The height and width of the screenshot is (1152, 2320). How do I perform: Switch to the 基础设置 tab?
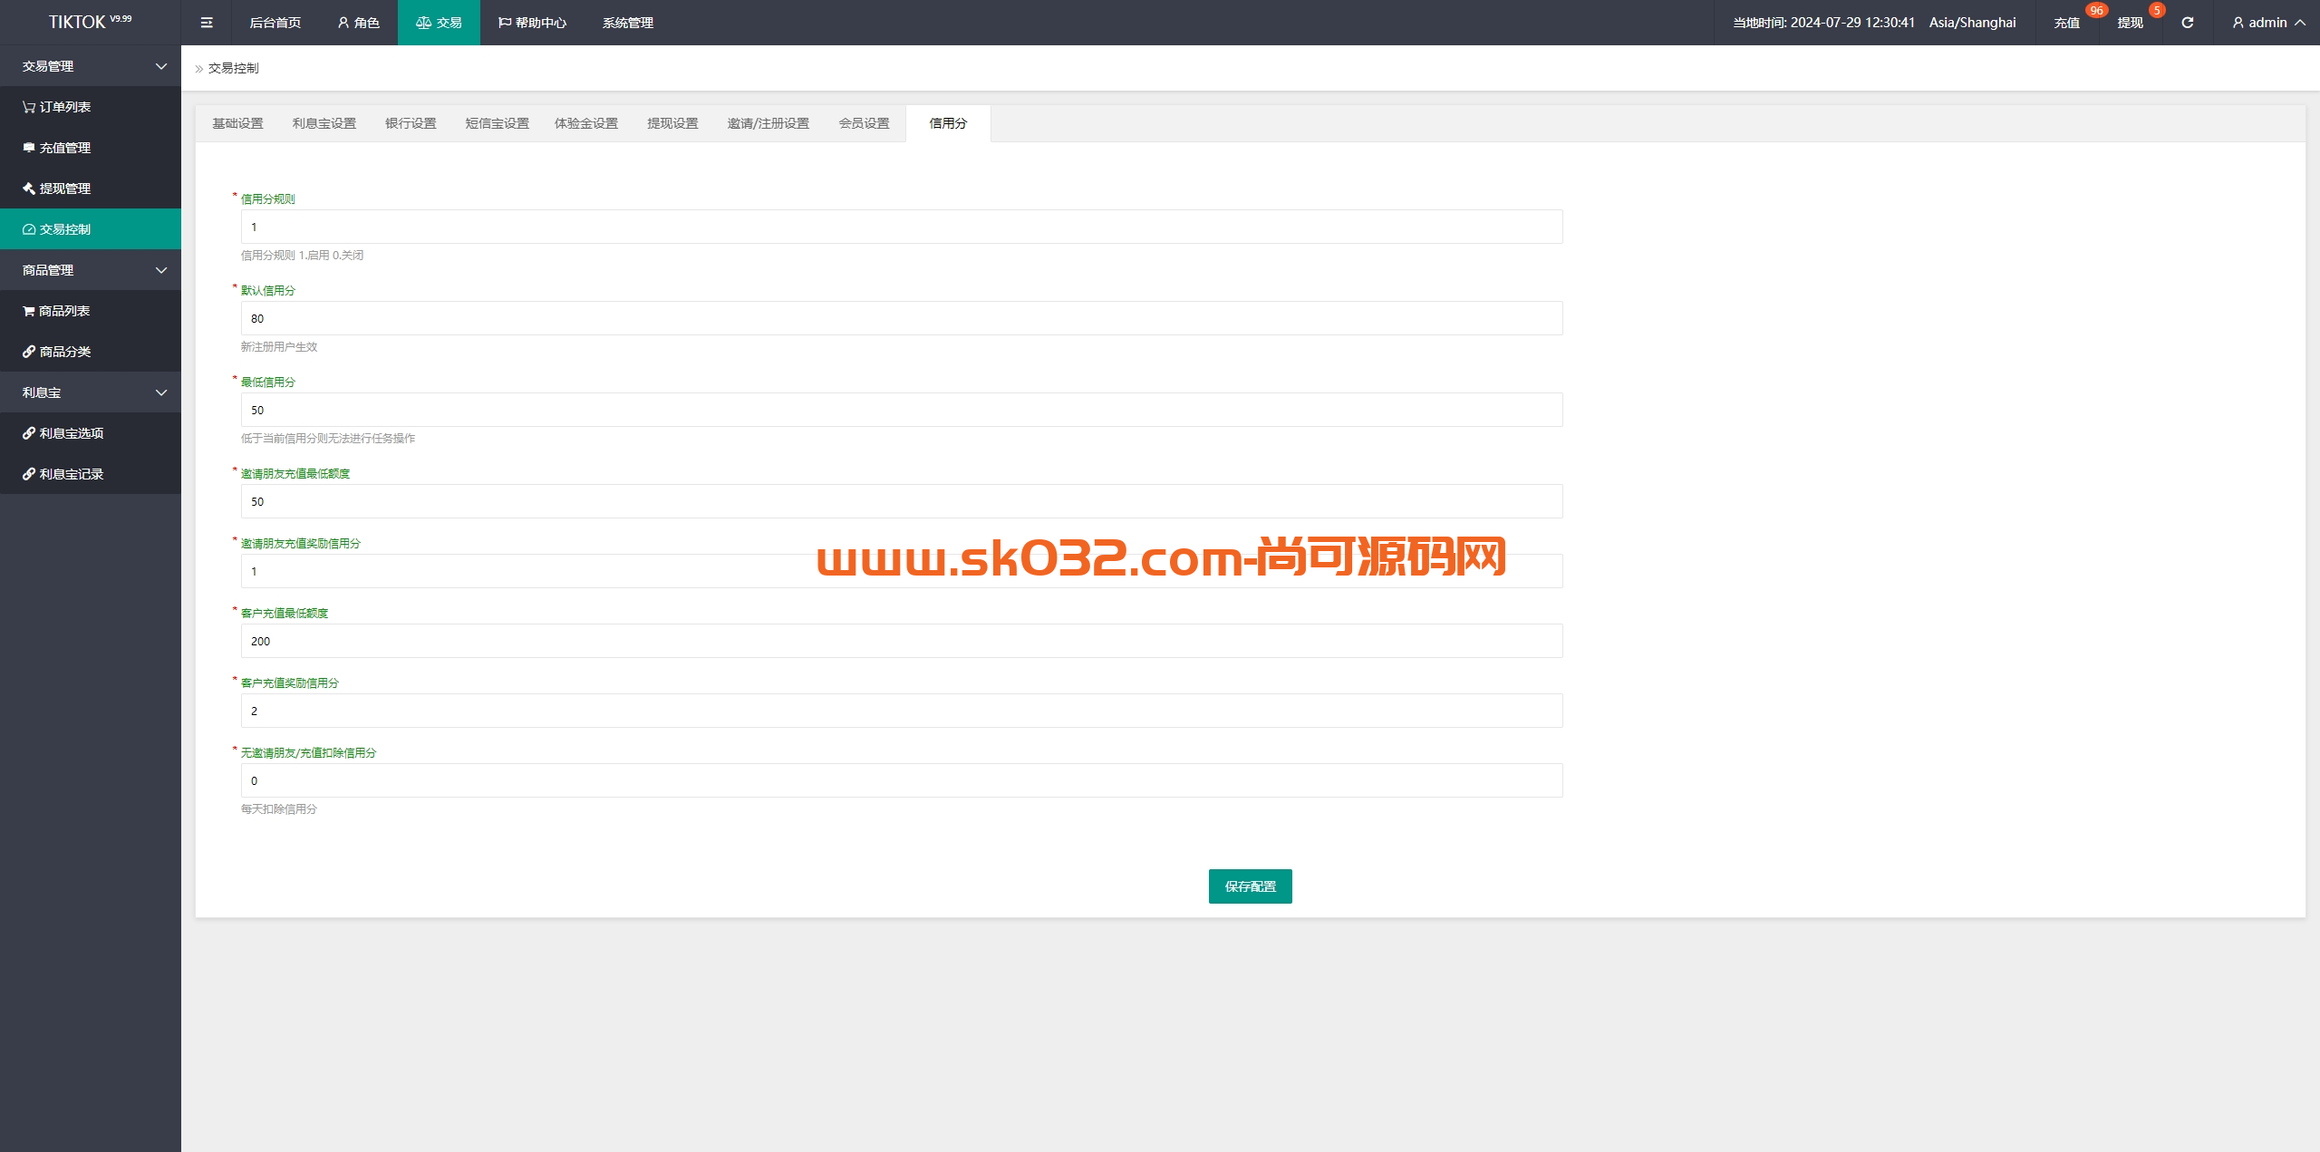[237, 123]
